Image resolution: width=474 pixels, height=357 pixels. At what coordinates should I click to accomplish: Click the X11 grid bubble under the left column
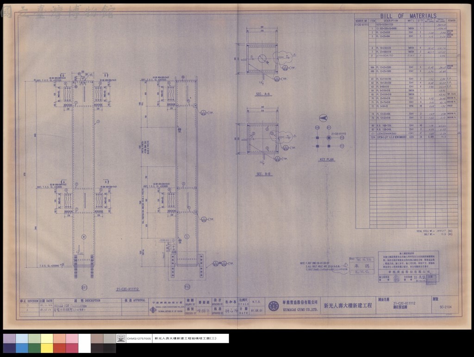[84, 288]
